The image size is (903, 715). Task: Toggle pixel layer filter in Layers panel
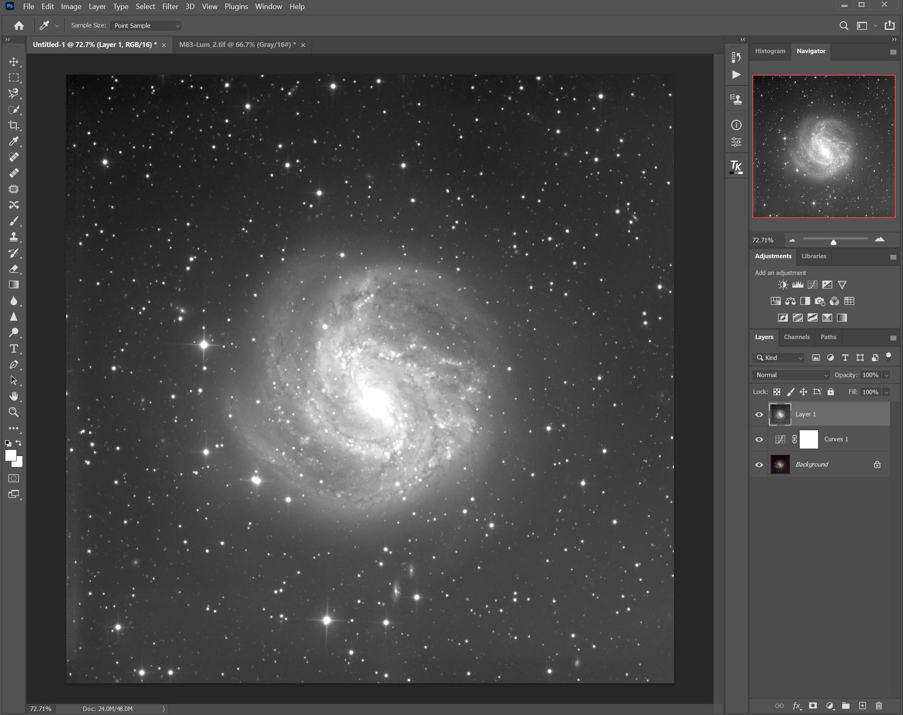(816, 357)
